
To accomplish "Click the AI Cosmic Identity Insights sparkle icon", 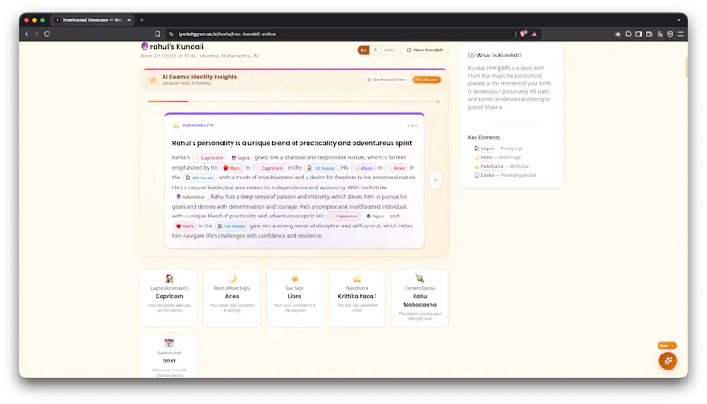I will [x=153, y=80].
